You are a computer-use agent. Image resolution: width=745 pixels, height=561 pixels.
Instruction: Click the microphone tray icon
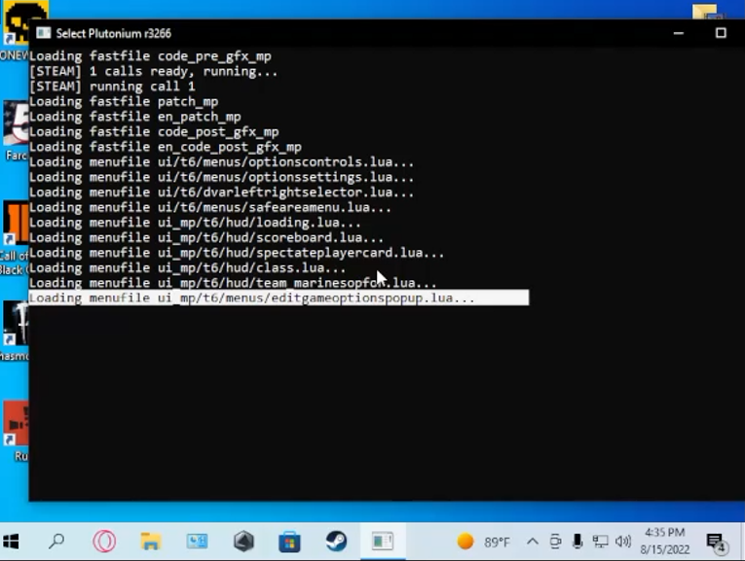(577, 542)
